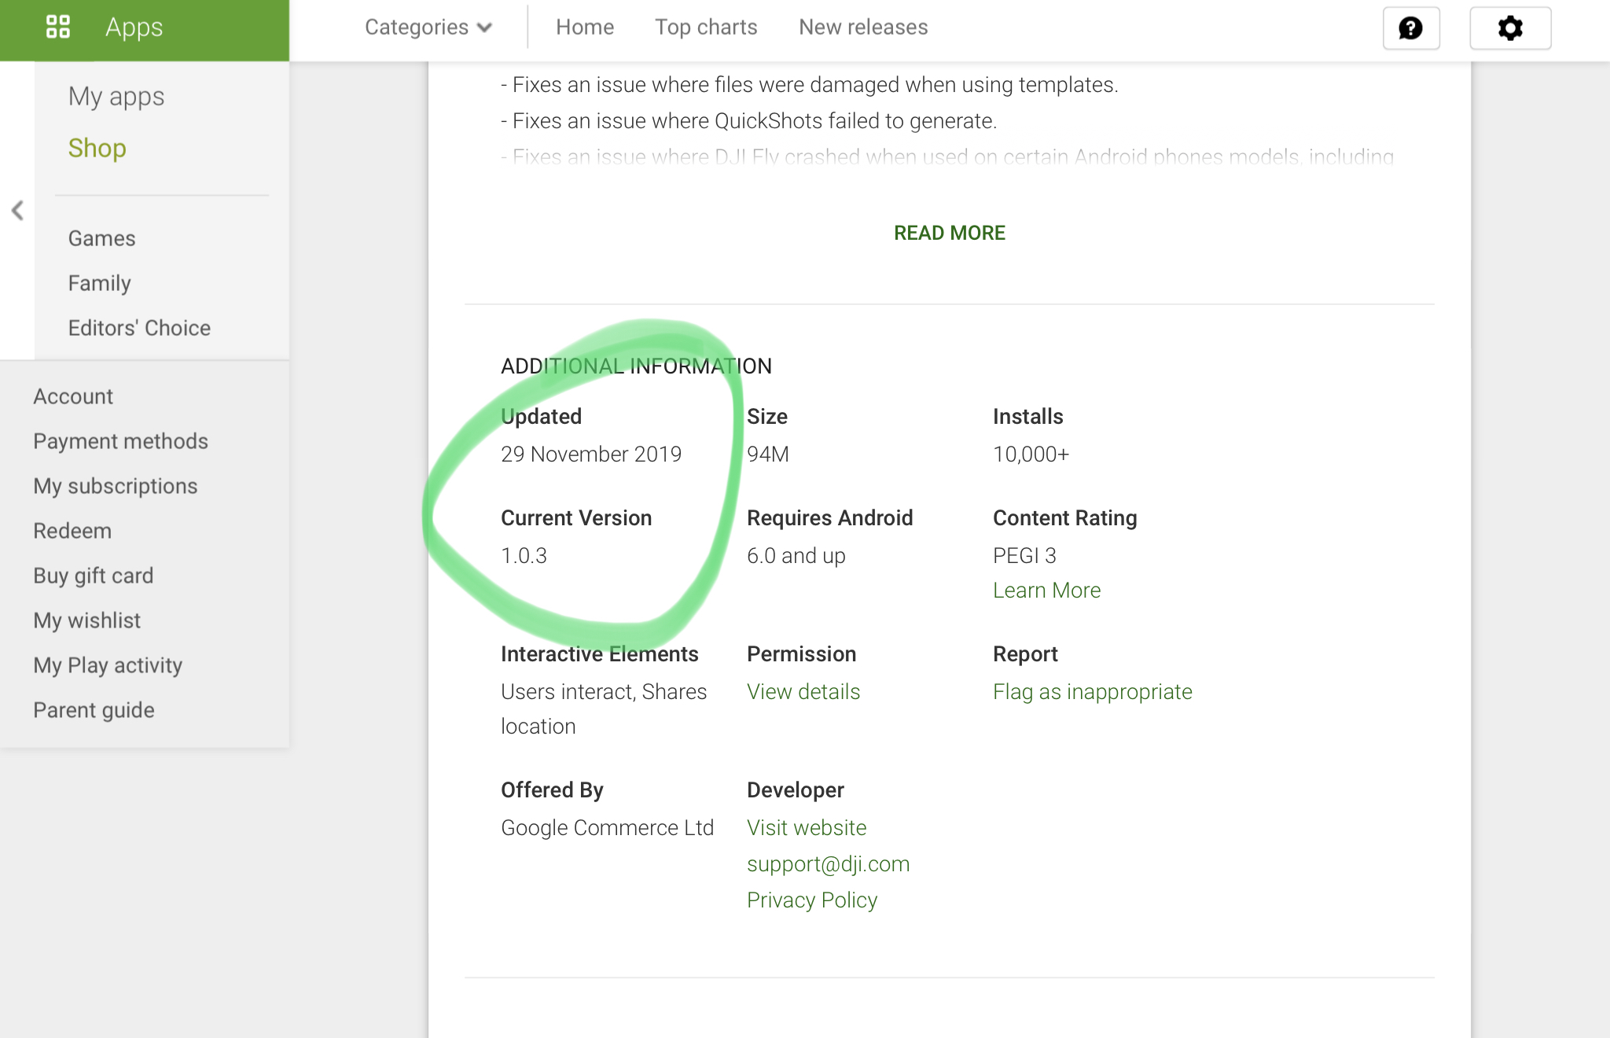1610x1038 pixels.
Task: Click Flag as inappropriate link
Action: coord(1092,692)
